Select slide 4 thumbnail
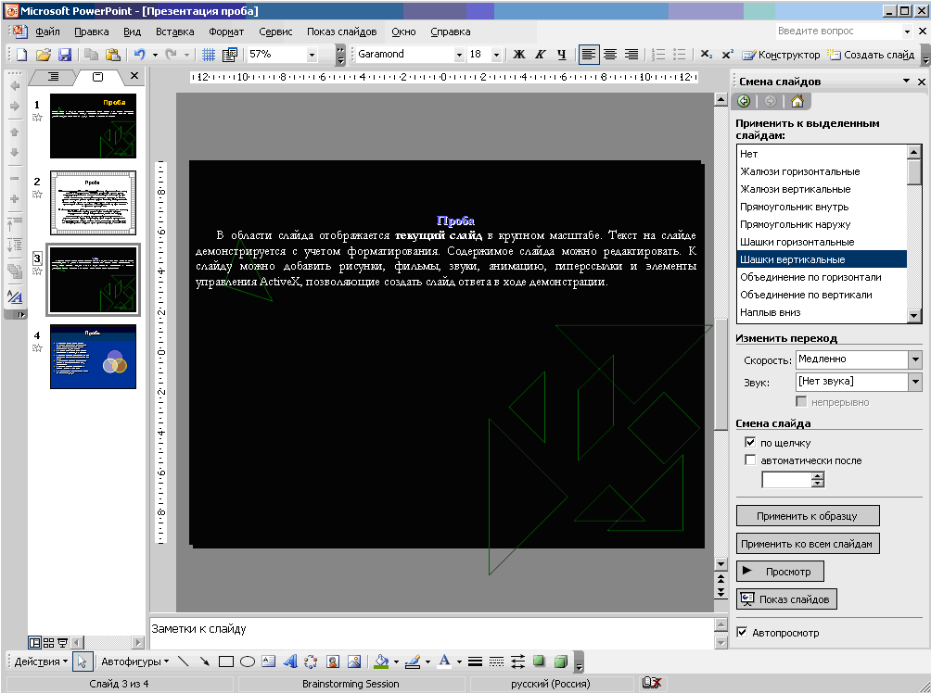931x693 pixels. pos(94,357)
